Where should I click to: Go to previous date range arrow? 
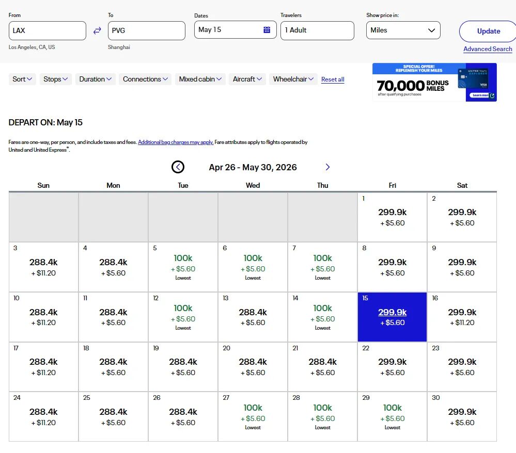(178, 167)
